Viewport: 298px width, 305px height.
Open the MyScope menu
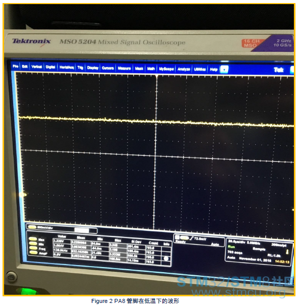click(166, 69)
